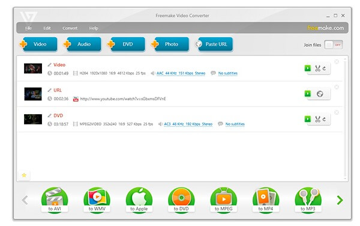Open the Convert menu

click(70, 28)
